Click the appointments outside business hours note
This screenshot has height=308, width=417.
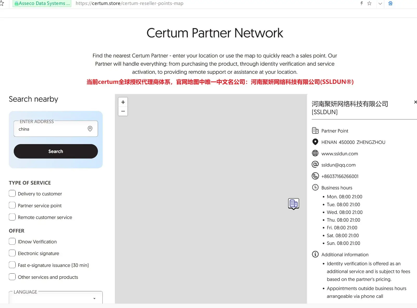pos(366,292)
